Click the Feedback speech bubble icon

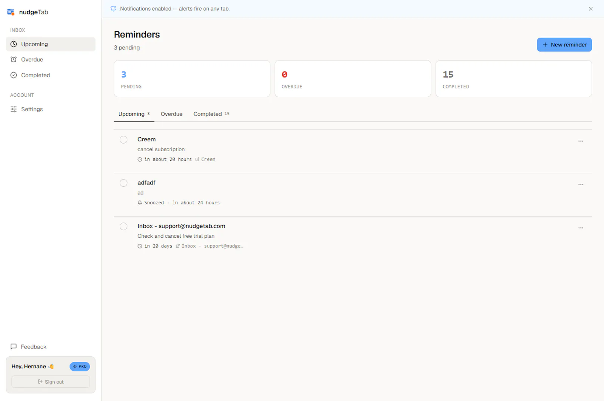(x=14, y=347)
